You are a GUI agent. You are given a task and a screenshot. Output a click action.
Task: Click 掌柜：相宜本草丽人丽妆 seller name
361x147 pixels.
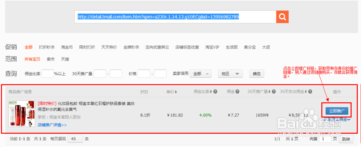tap(59, 117)
